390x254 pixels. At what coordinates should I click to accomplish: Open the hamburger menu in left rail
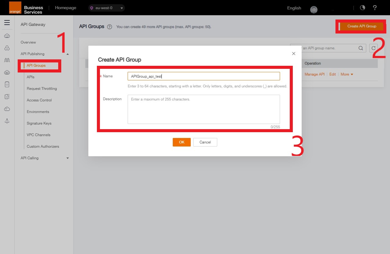tap(7, 23)
